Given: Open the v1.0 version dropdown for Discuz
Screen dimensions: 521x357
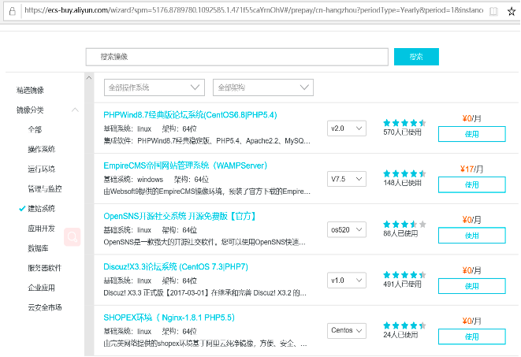Looking at the screenshot, I should point(347,281).
